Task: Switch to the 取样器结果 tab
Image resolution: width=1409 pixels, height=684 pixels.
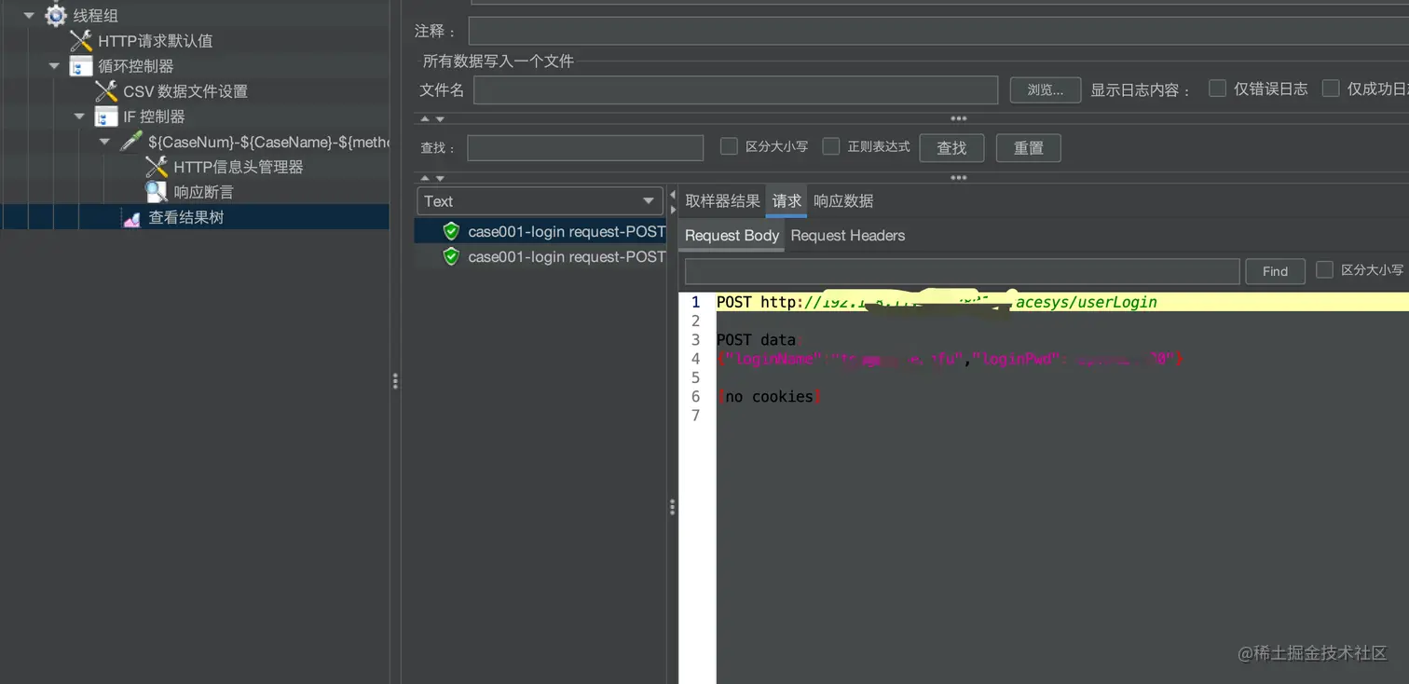Action: tap(722, 201)
